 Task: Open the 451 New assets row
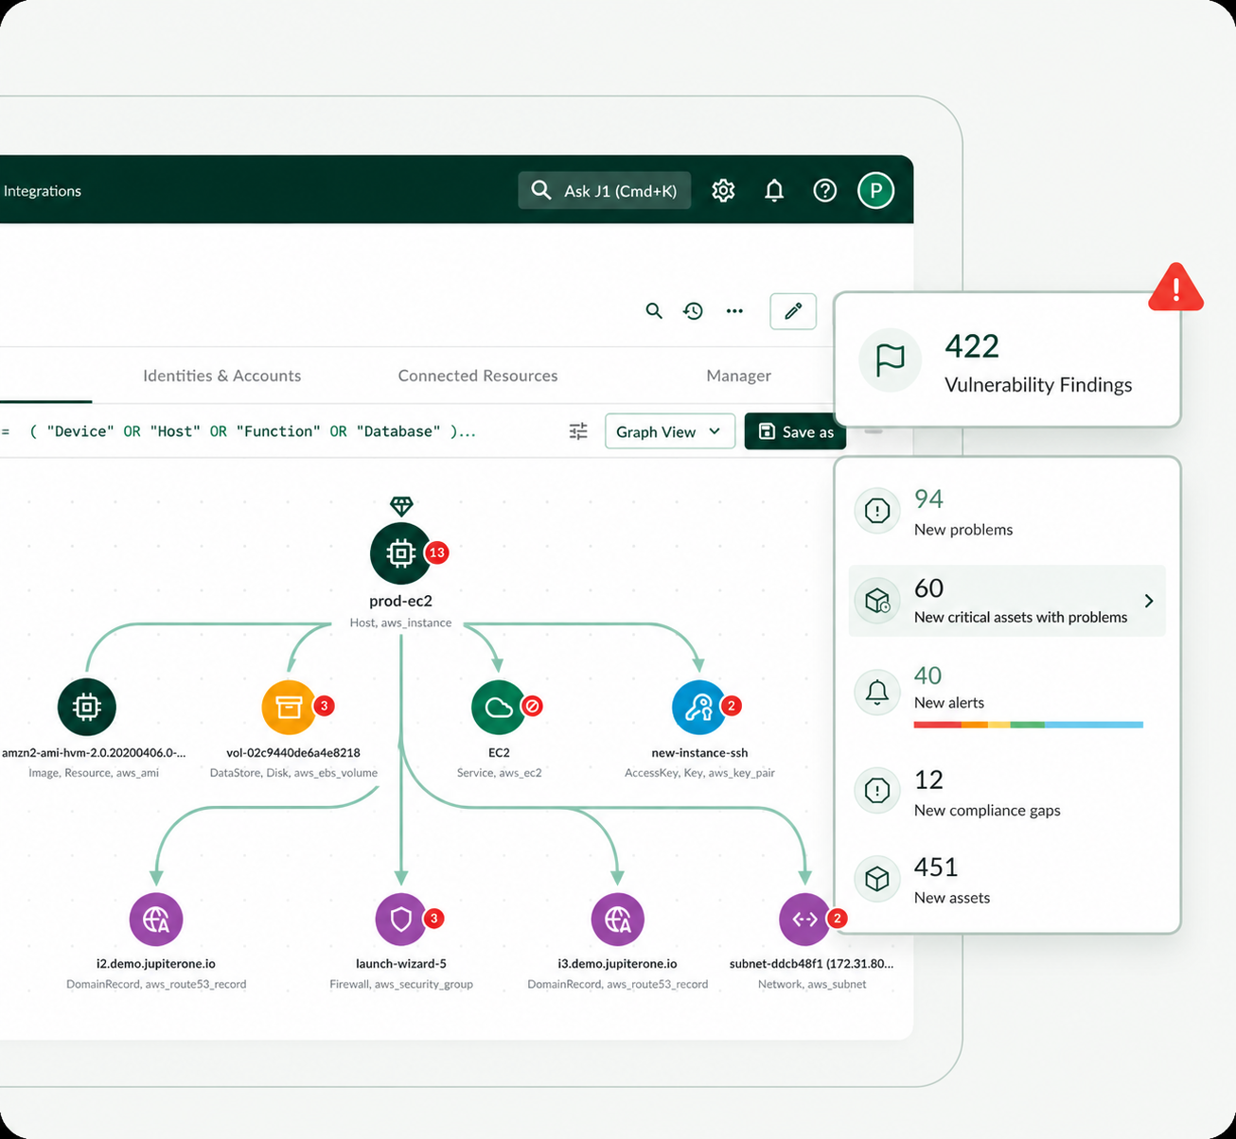pyautogui.click(x=1007, y=880)
